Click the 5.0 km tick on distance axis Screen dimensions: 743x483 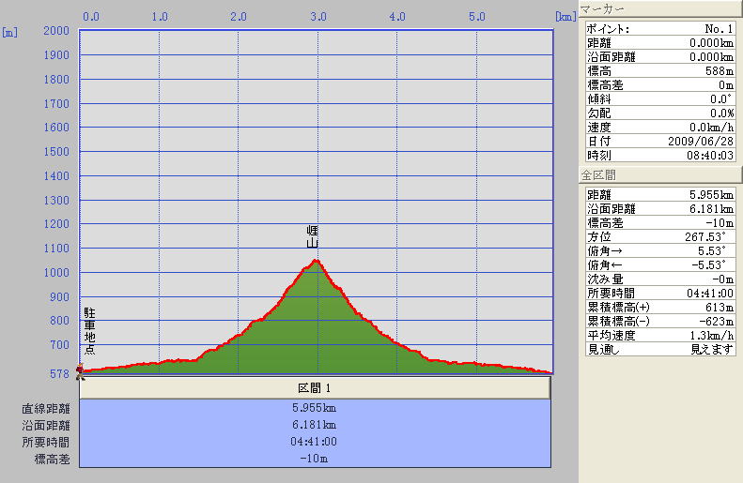tap(477, 17)
